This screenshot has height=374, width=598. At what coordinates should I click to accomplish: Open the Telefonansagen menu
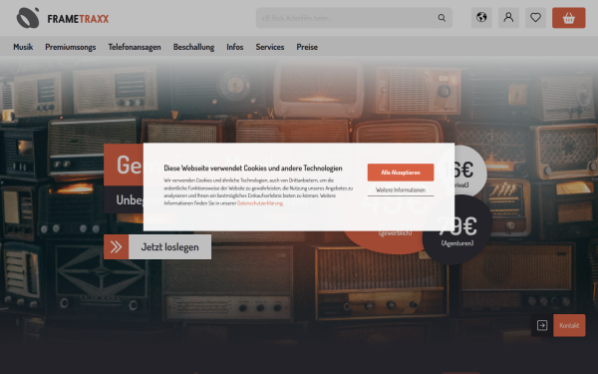pyautogui.click(x=135, y=47)
